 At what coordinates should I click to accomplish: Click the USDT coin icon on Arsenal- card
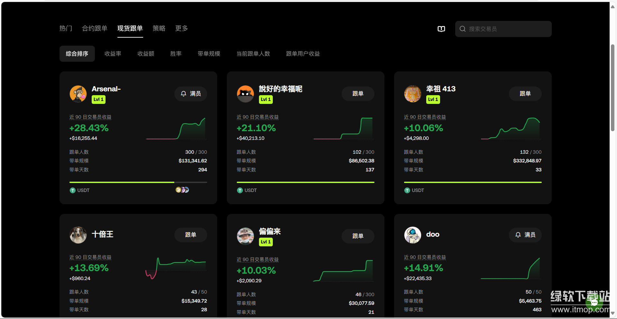coord(73,190)
